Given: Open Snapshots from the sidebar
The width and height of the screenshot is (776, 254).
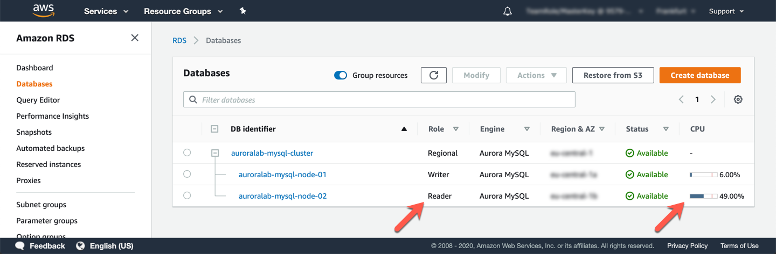Looking at the screenshot, I should pos(34,132).
